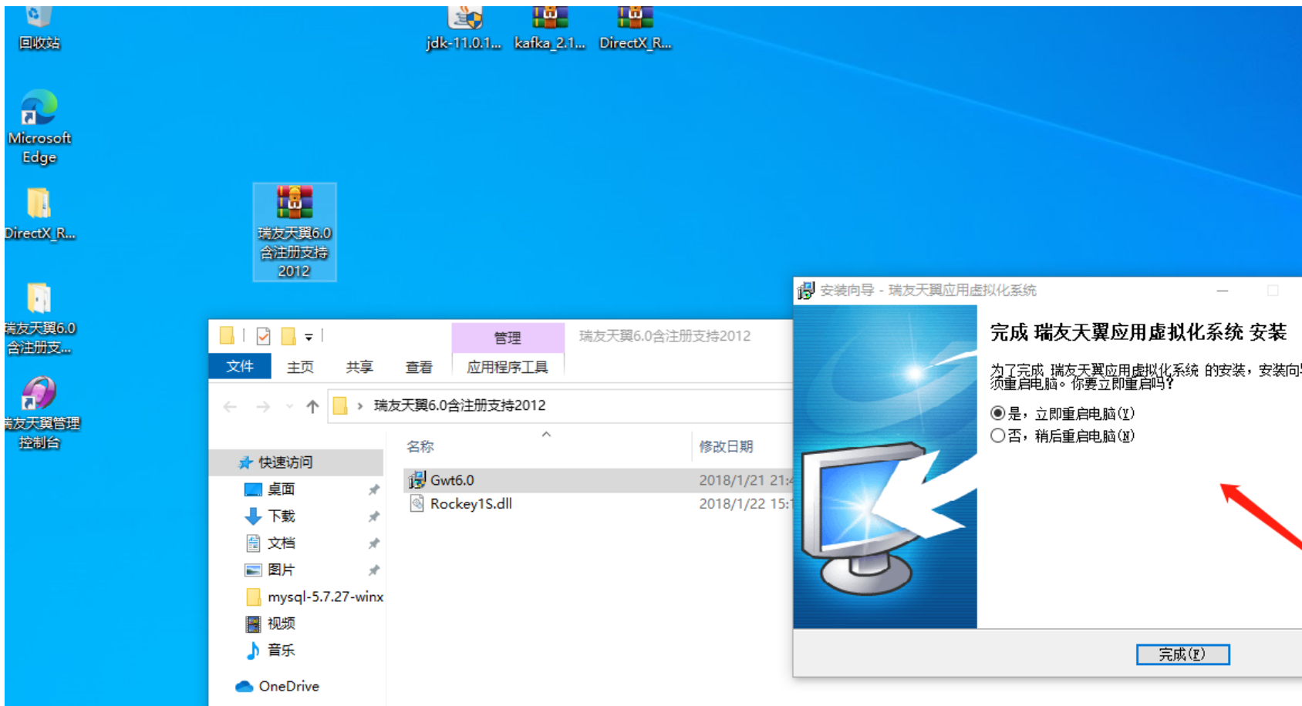Image resolution: width=1302 pixels, height=706 pixels.
Task: Open mysql-5.7.27-winx folder in navigation pane
Action: tap(315, 597)
